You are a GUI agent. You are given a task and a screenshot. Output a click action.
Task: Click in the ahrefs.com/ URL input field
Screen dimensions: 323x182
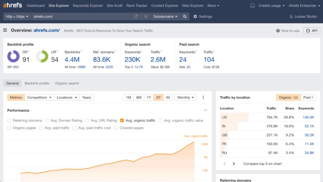(x=82, y=16)
